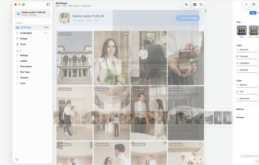The image size is (259, 165).
Task: Adjust the Warmth slider
Action: (x=247, y=88)
